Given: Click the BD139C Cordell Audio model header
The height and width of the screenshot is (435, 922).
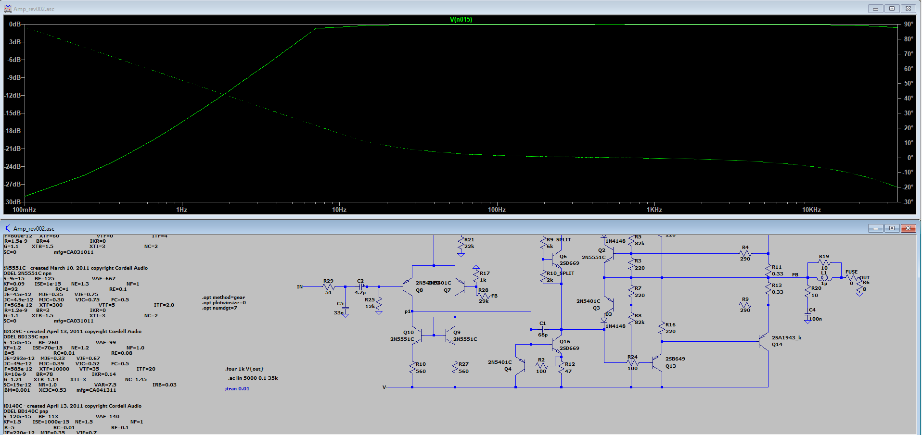Looking at the screenshot, I should pyautogui.click(x=72, y=332).
